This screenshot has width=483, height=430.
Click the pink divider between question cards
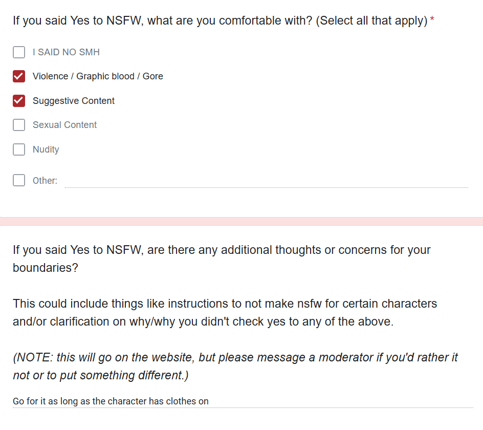coord(241,221)
